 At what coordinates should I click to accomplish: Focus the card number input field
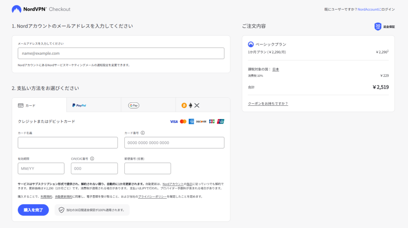175,143
